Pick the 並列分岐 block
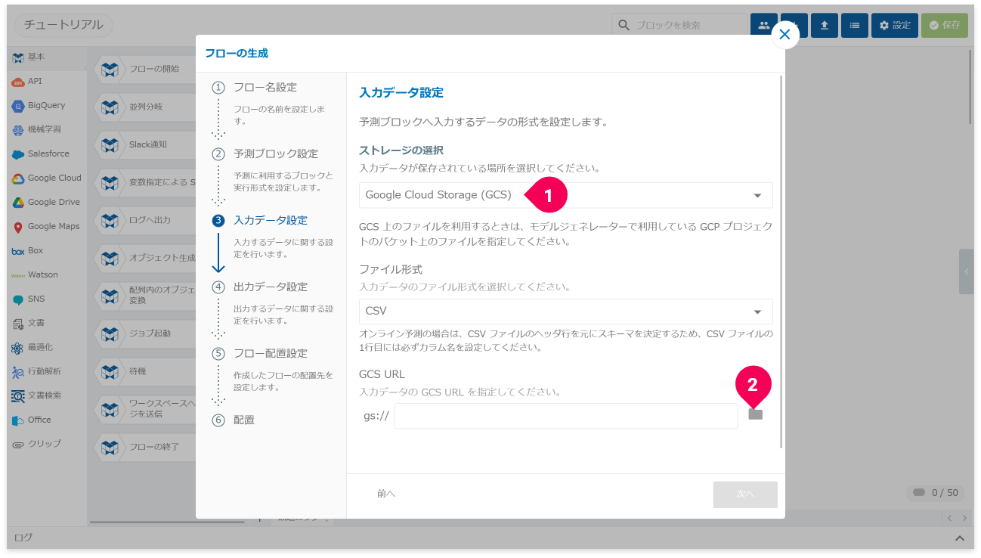The height and width of the screenshot is (558, 981). [x=145, y=107]
